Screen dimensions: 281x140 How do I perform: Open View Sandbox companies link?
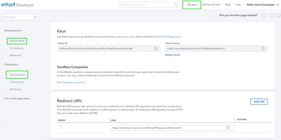click(71, 82)
